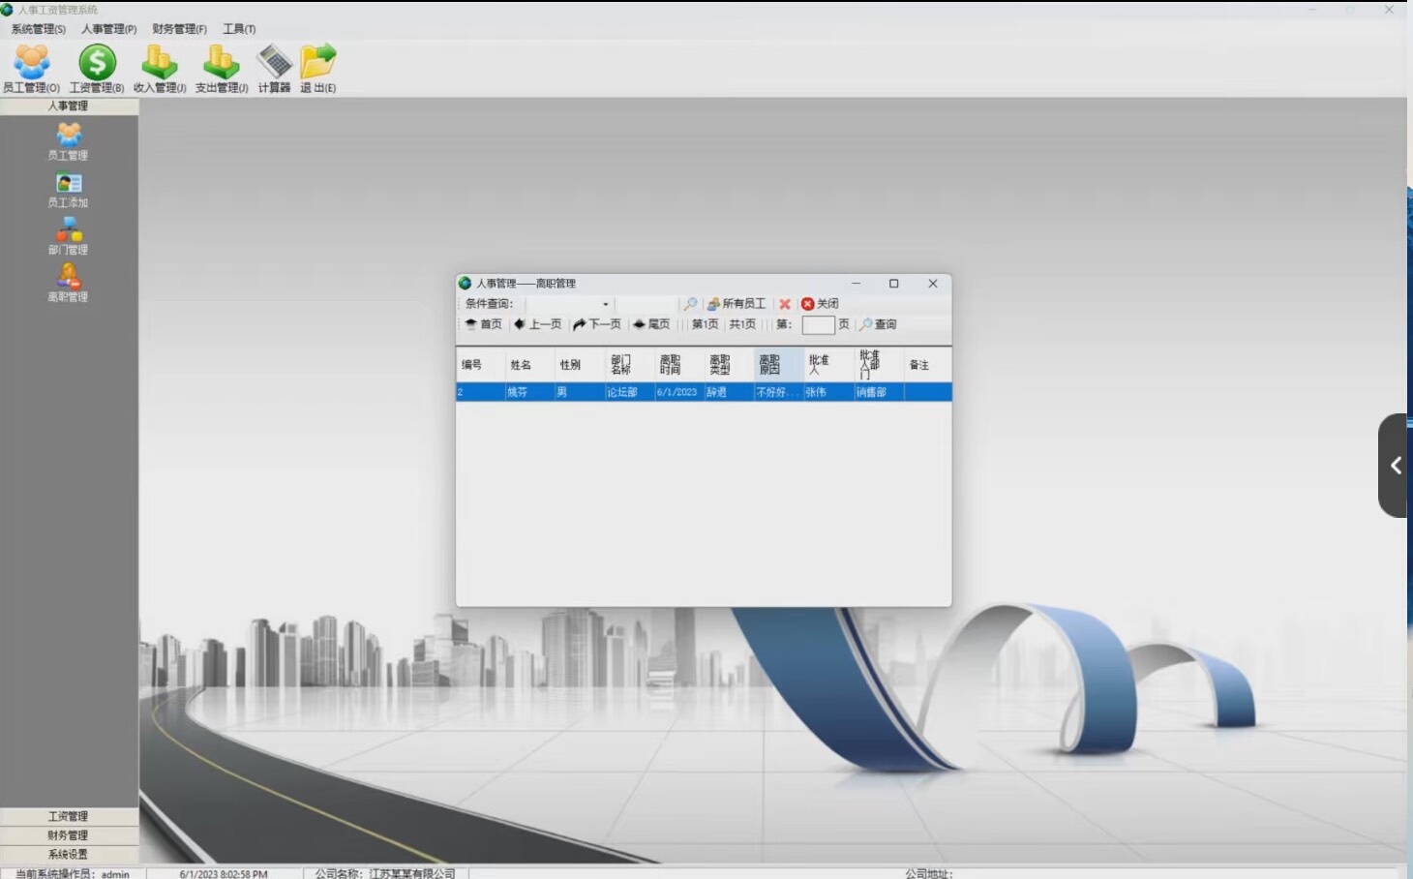1413x879 pixels.
Task: Sort by 备注 column header
Action: pyautogui.click(x=928, y=365)
